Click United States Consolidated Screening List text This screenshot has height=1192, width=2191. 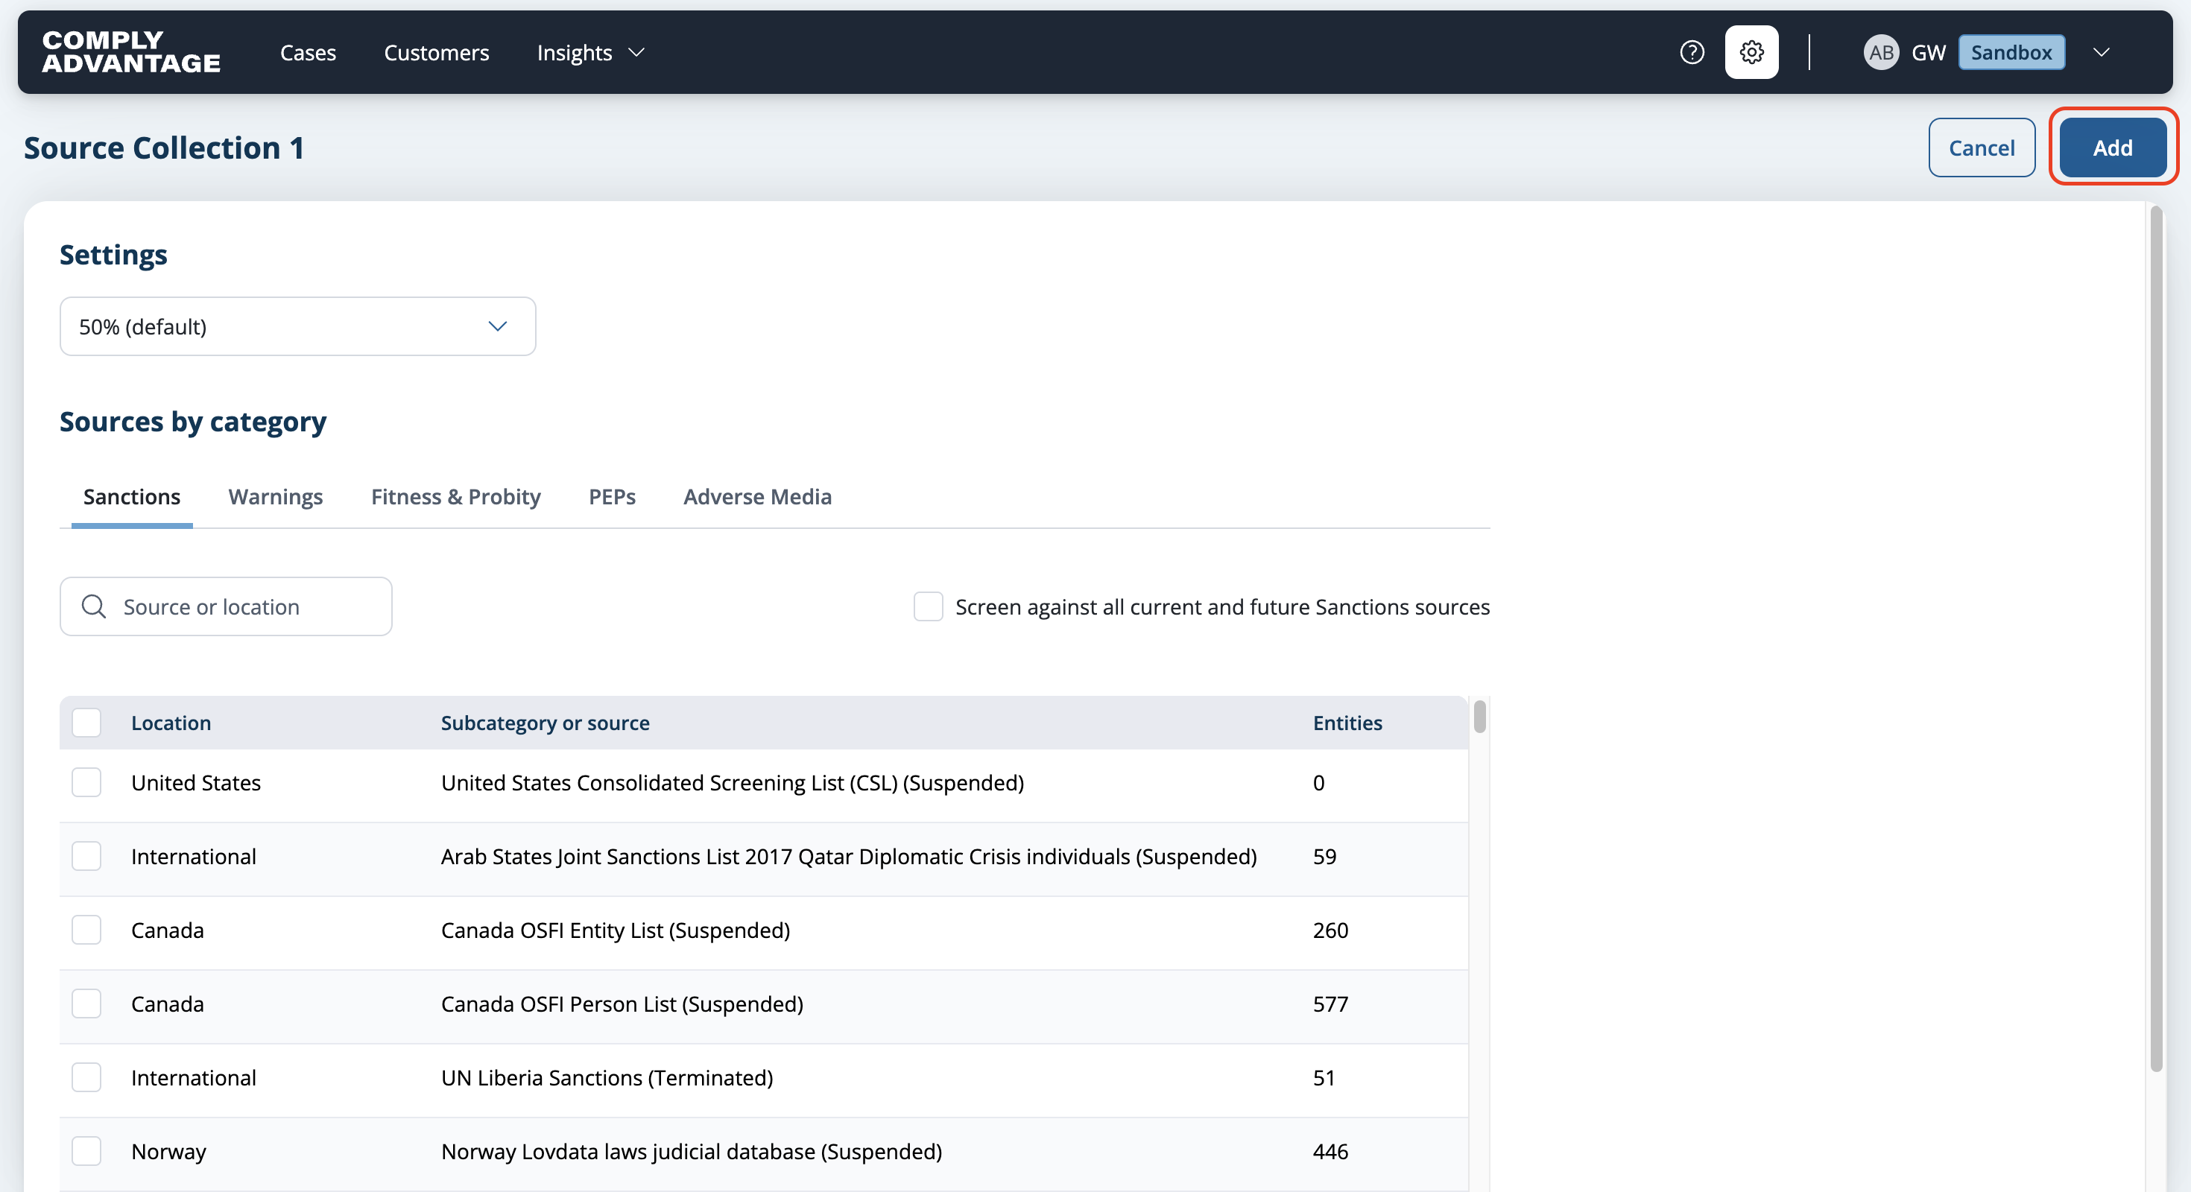tap(733, 782)
